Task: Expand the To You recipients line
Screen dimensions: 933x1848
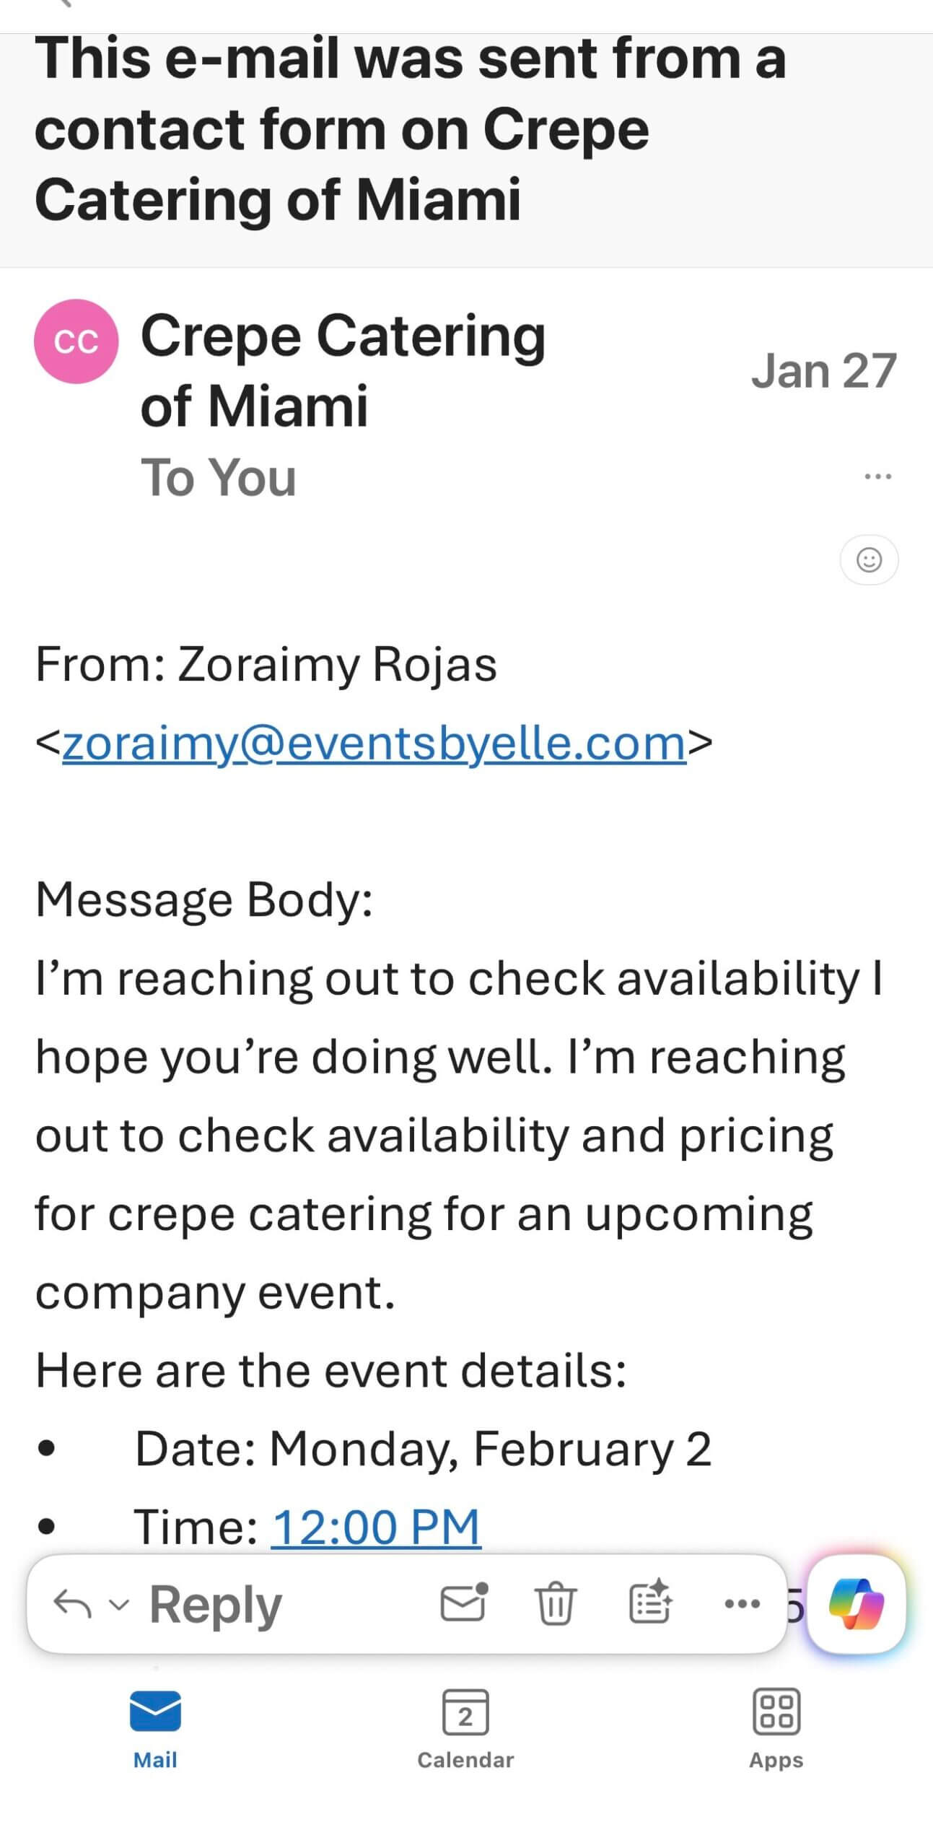Action: pyautogui.click(x=219, y=477)
